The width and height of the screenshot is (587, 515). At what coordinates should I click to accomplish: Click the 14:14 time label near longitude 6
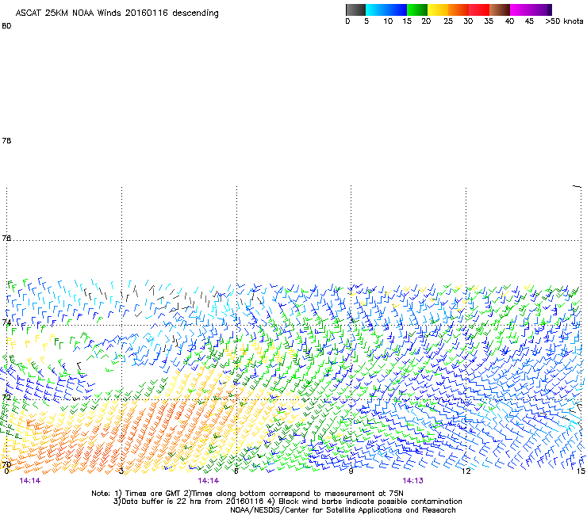[209, 481]
